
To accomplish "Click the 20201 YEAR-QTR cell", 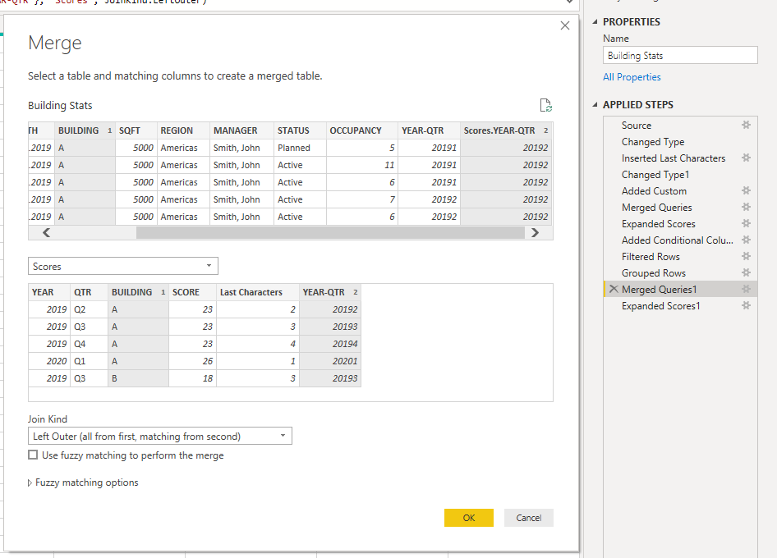I will click(330, 361).
